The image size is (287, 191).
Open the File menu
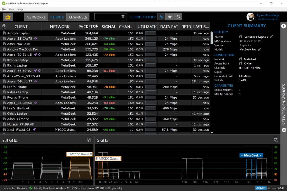[x=4, y=9]
